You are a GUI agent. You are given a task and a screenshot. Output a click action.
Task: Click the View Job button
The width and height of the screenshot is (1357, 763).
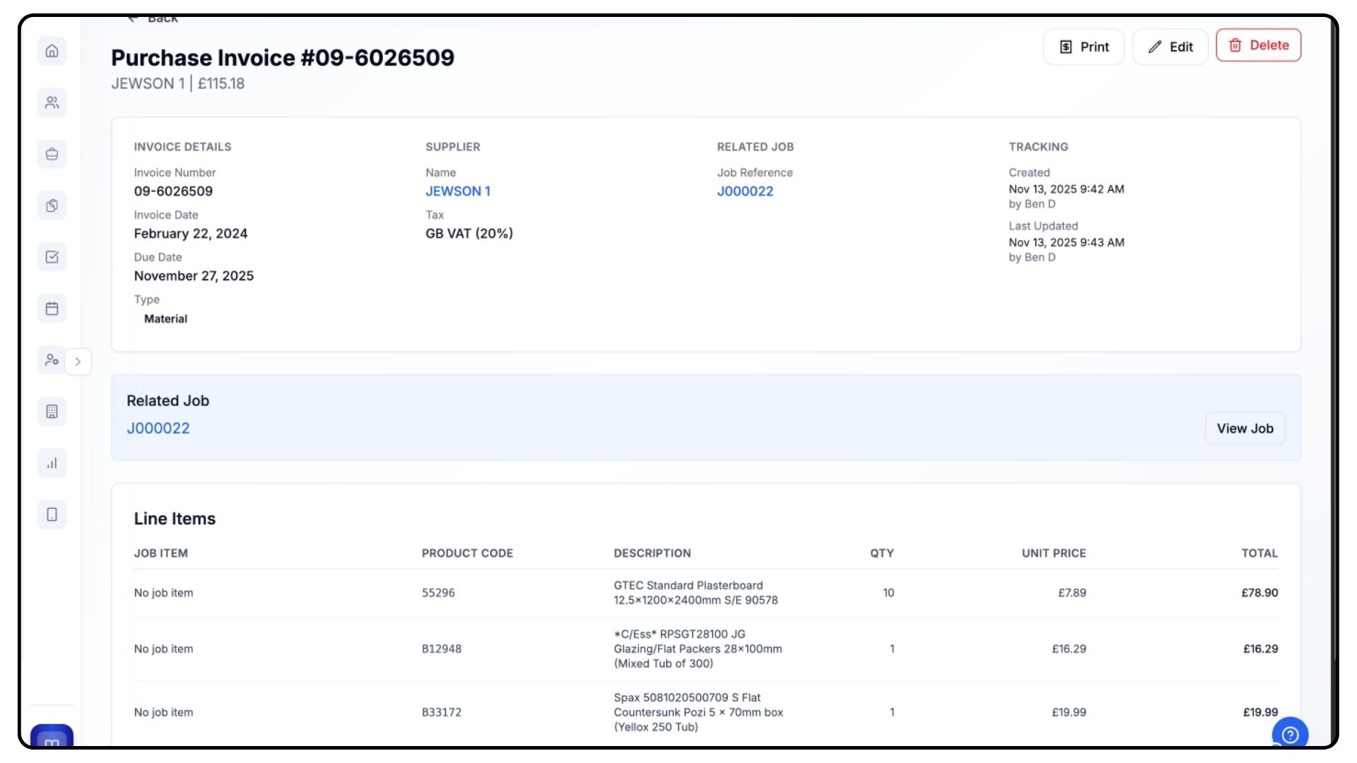click(x=1245, y=429)
